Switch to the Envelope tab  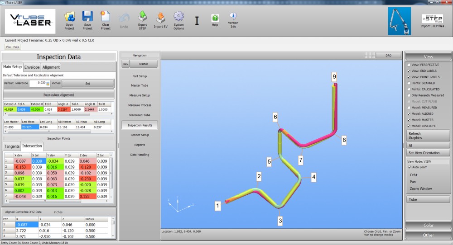point(32,67)
